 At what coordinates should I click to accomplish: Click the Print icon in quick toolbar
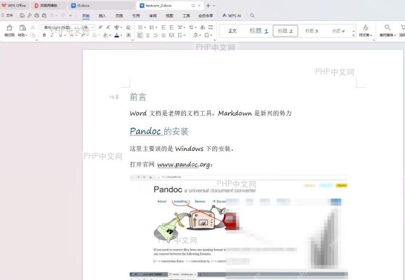pyautogui.click(x=36, y=15)
